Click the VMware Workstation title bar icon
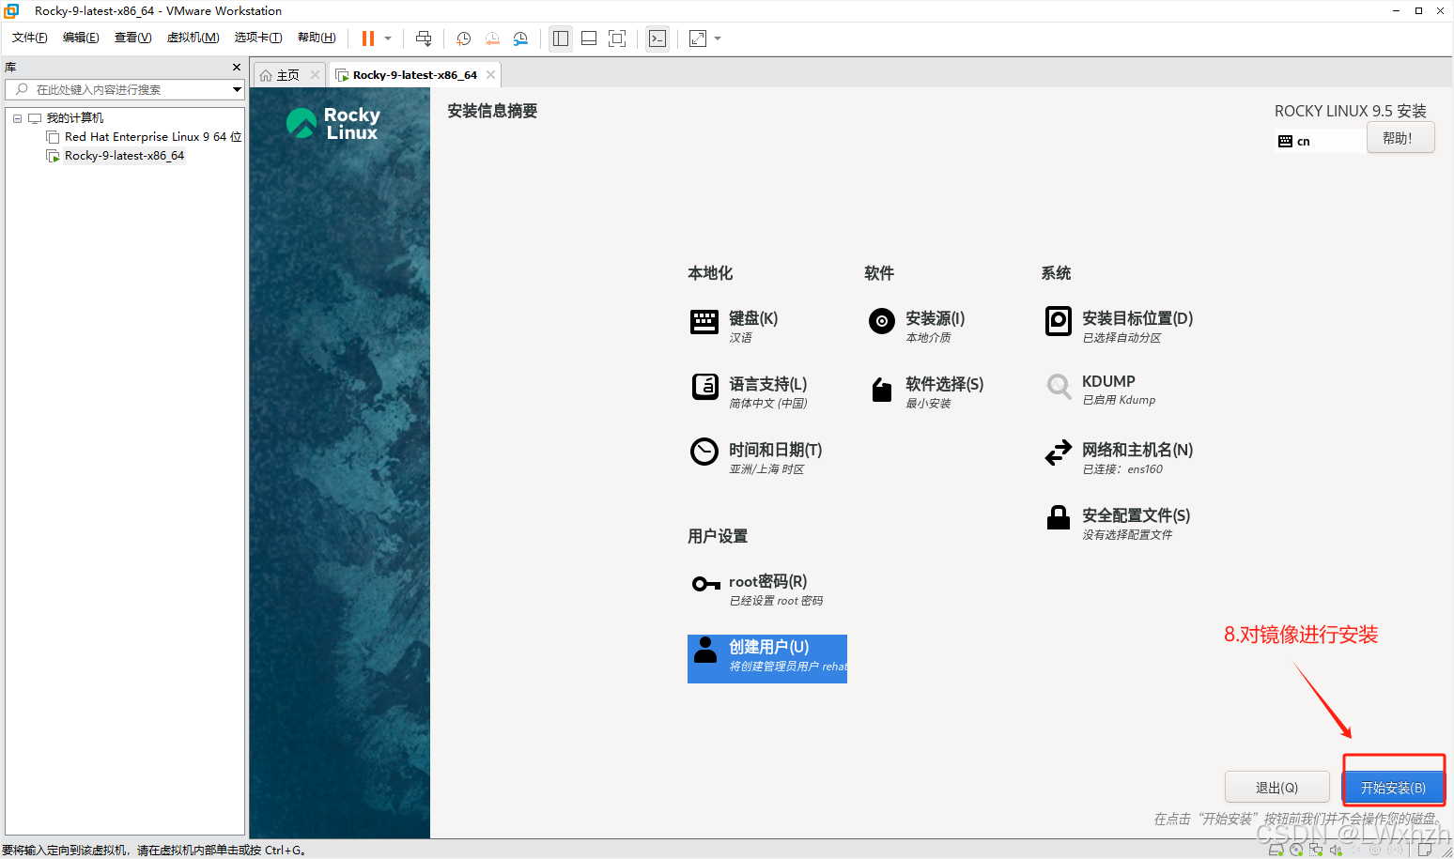The width and height of the screenshot is (1454, 859). click(x=11, y=11)
